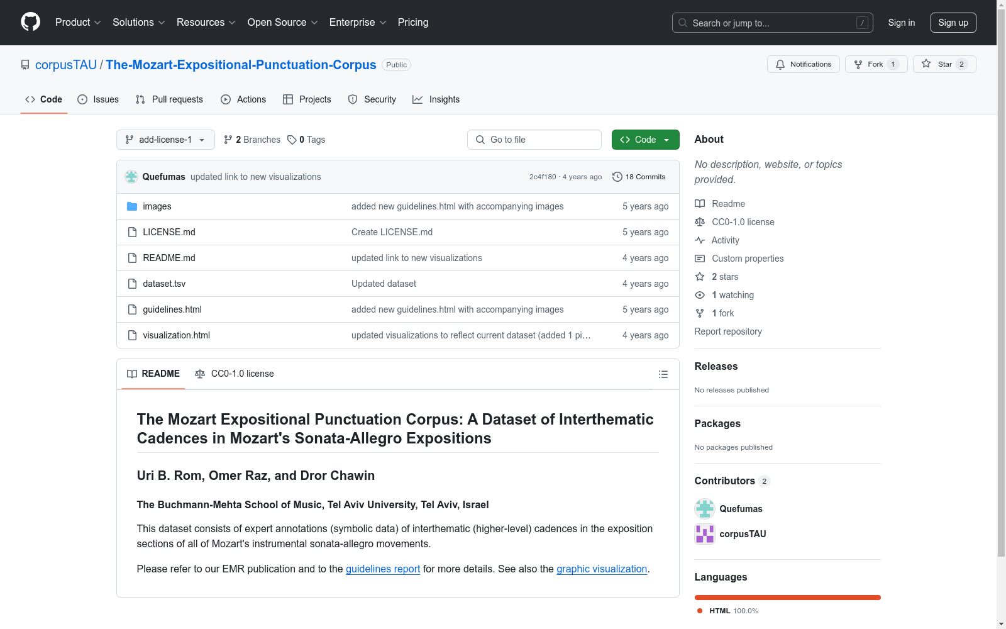The width and height of the screenshot is (1006, 629).
Task: Open the add-license-1 branch selector
Action: [165, 140]
